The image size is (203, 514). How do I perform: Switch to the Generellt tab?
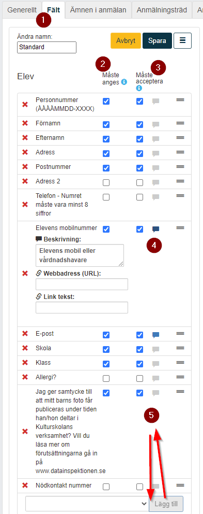coord(22,10)
